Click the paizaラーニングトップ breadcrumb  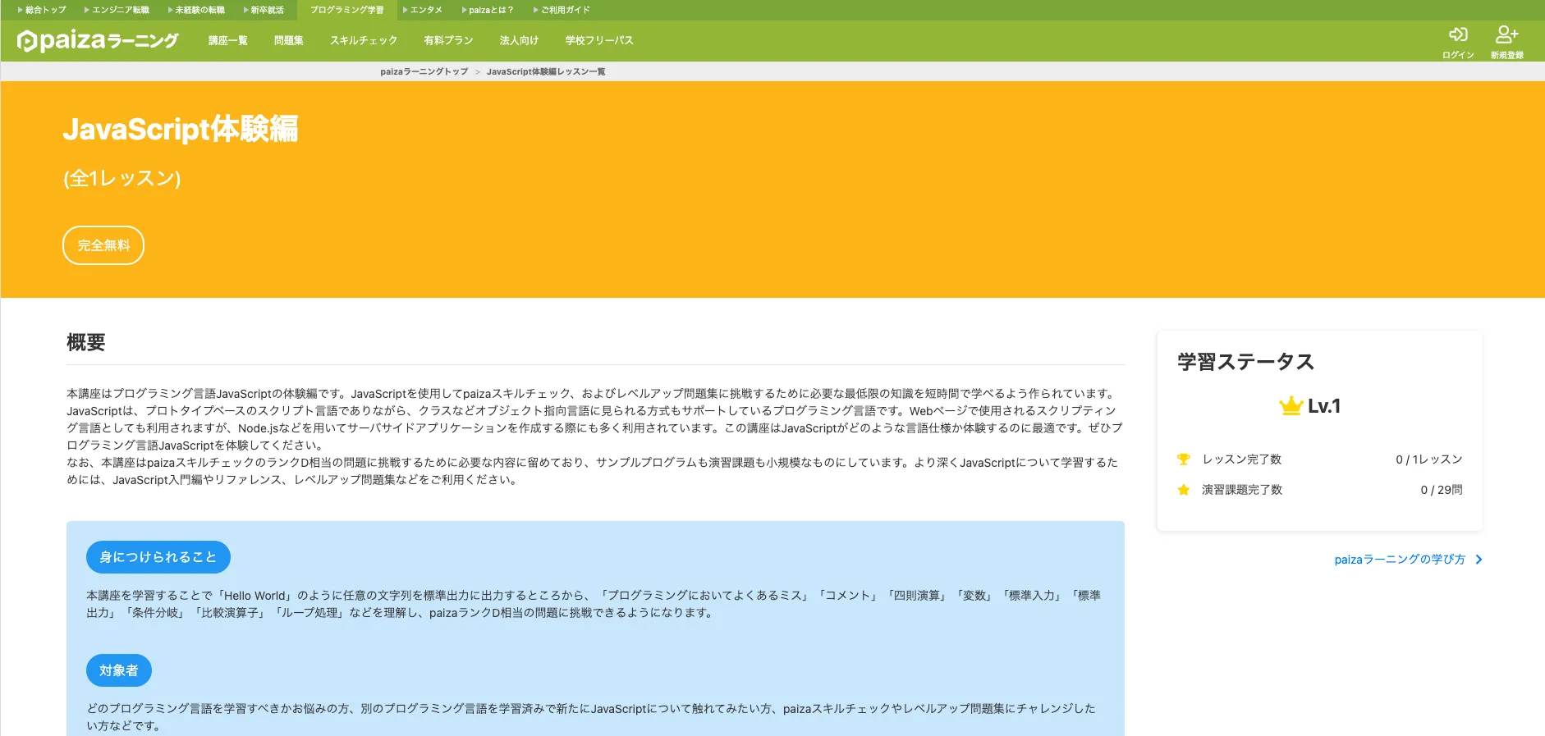coord(424,71)
